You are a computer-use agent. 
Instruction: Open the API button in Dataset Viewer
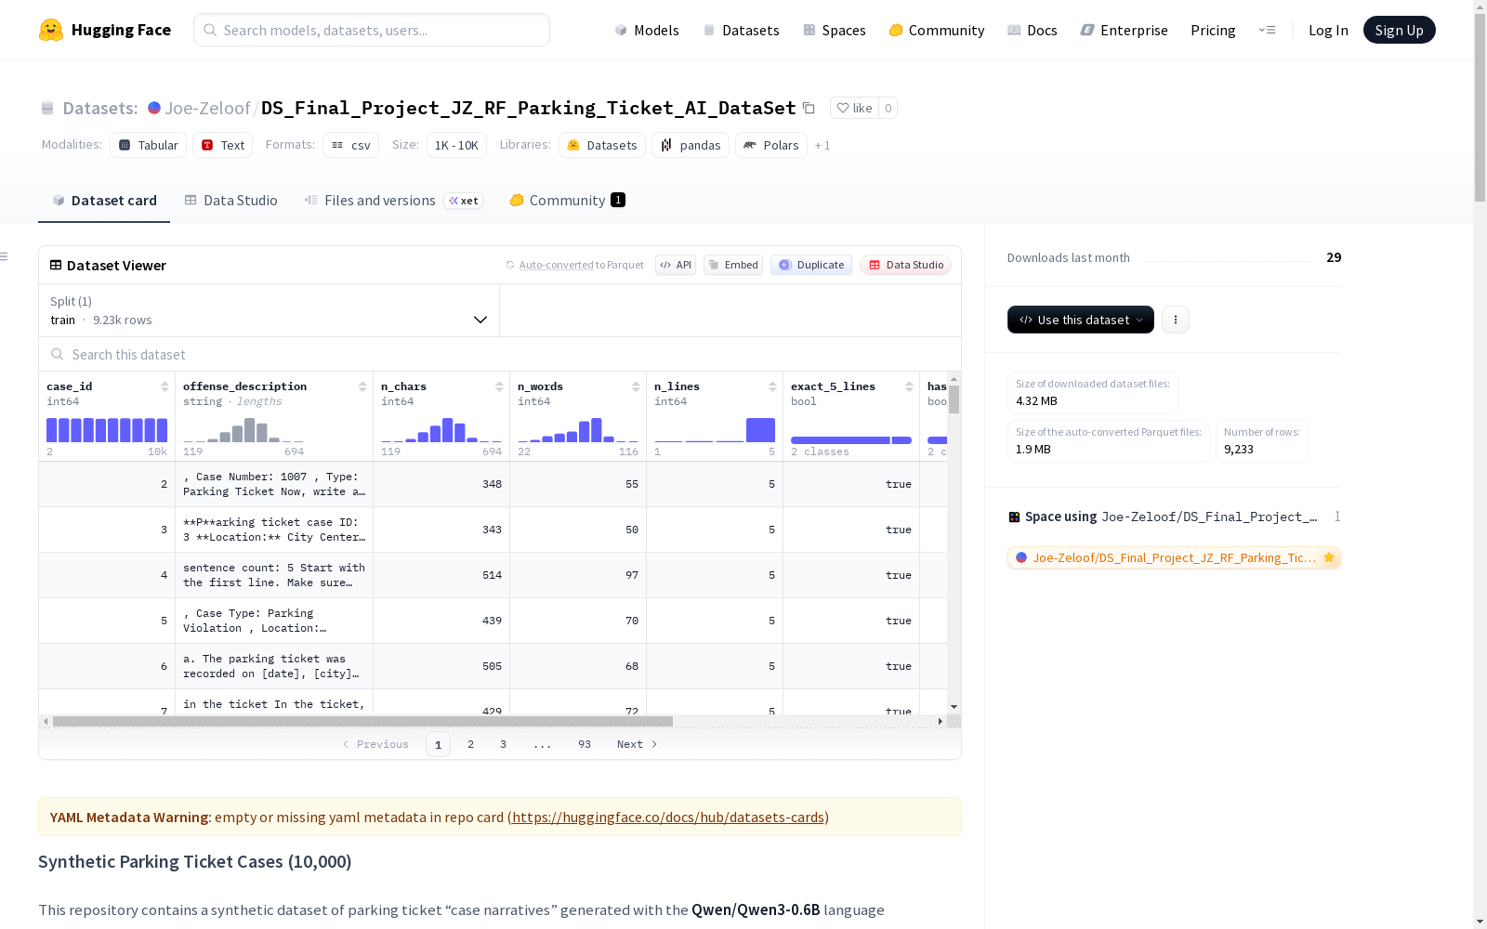(x=676, y=265)
